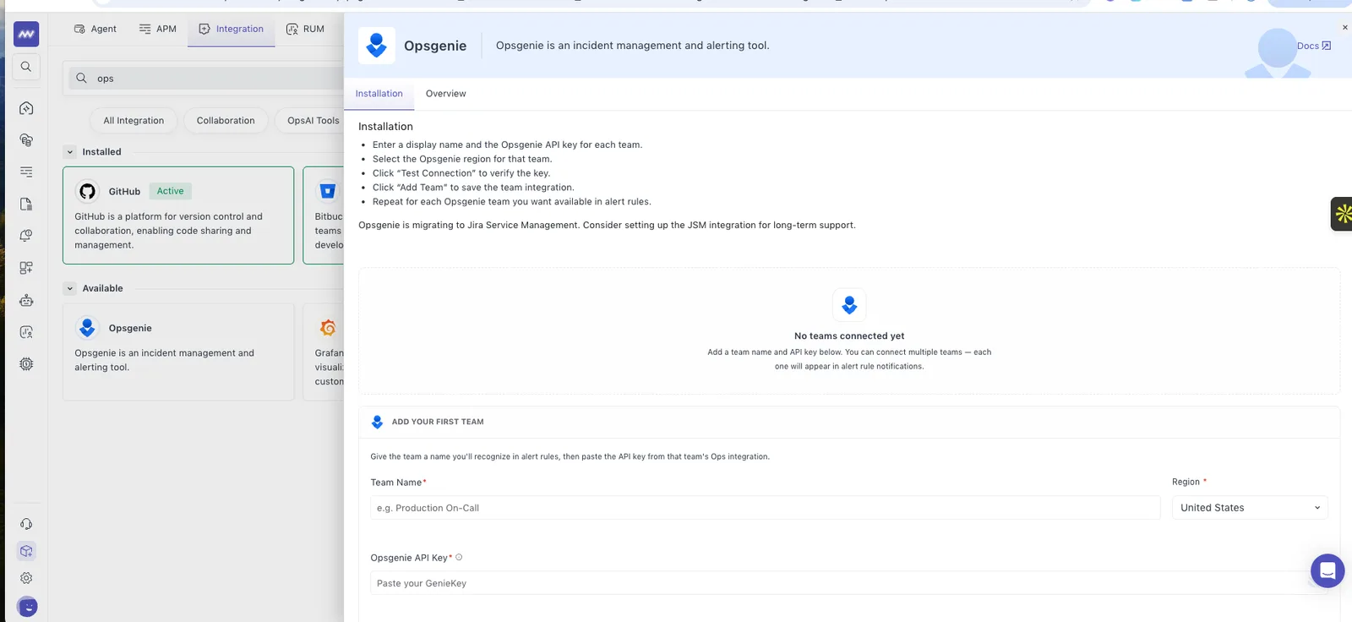This screenshot has height=622, width=1352.
Task: Open the Opsgenie card under Available
Action: tap(178, 352)
